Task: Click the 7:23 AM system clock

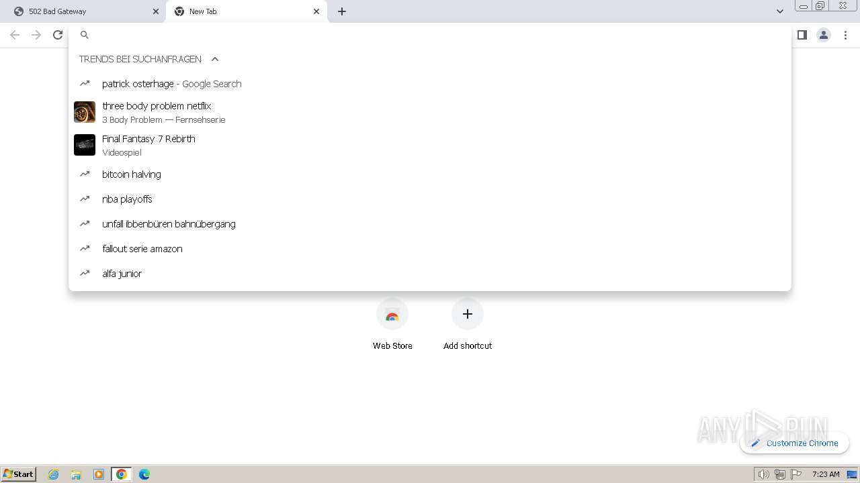Action: tap(826, 474)
